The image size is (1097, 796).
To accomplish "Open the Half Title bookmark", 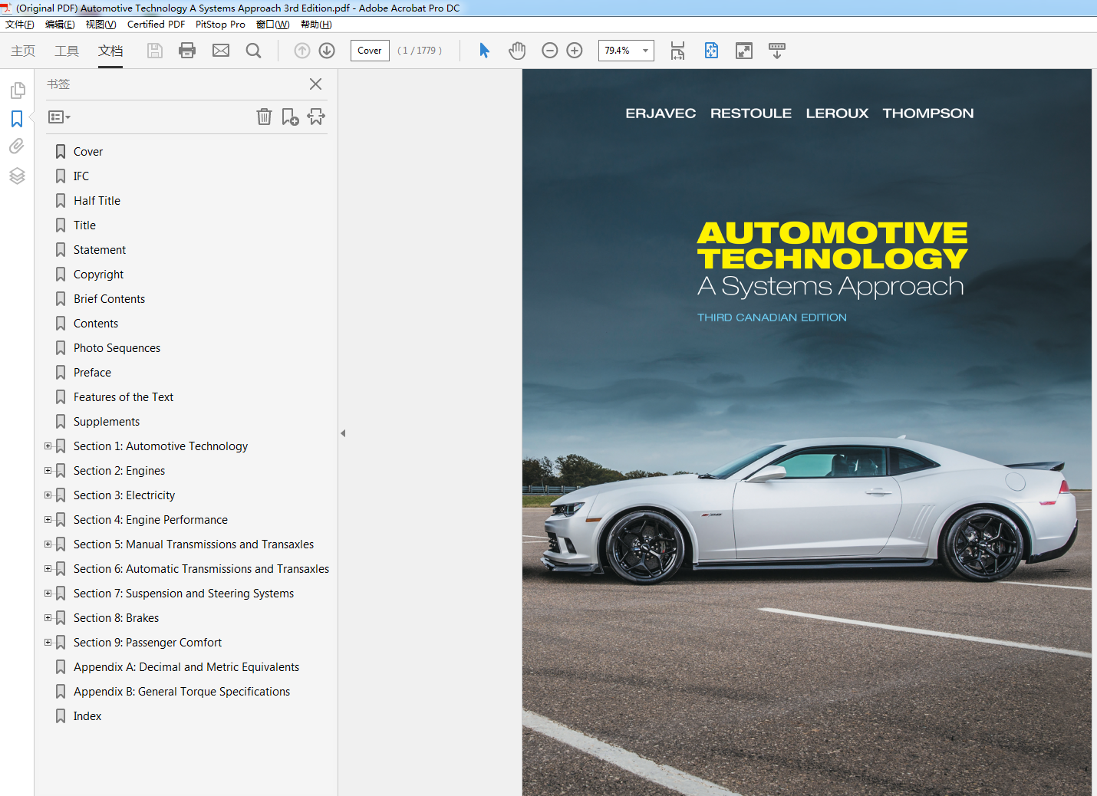I will click(x=97, y=201).
